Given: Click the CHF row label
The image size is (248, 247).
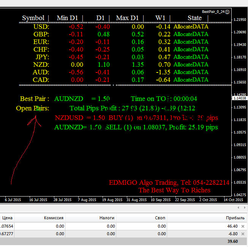Looking at the screenshot, I should [x=41, y=49].
